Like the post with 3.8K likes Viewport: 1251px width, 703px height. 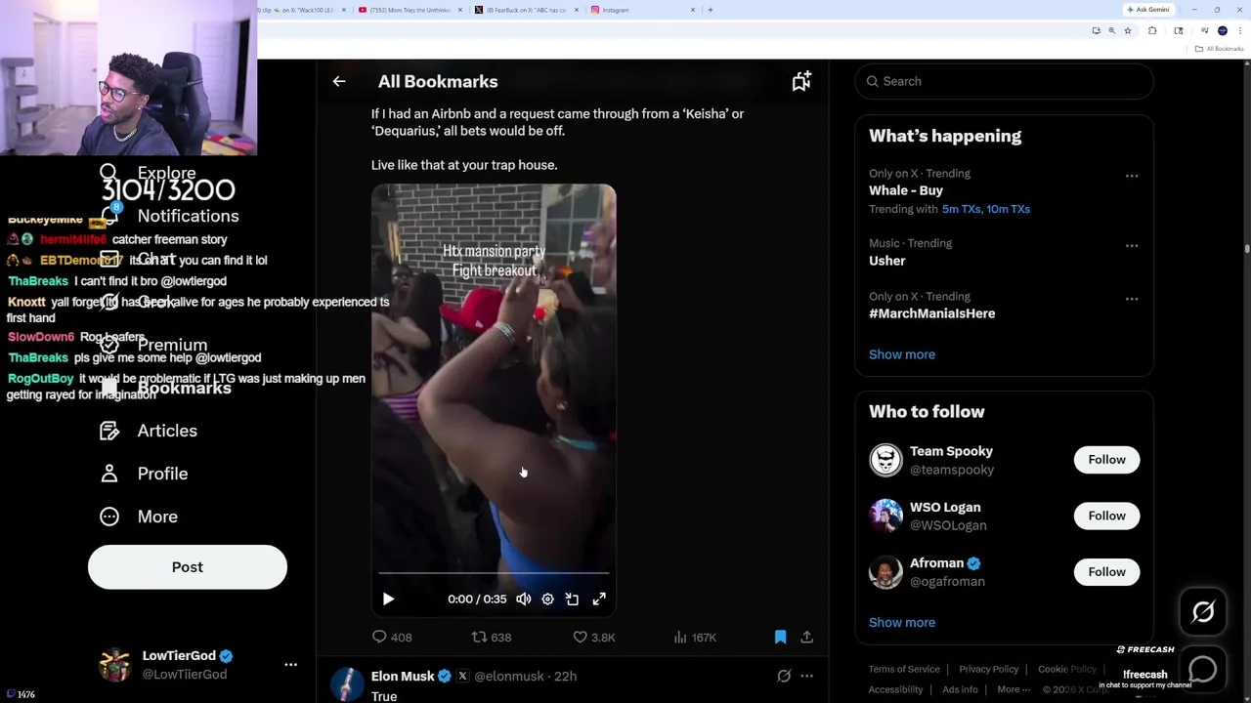pos(593,638)
